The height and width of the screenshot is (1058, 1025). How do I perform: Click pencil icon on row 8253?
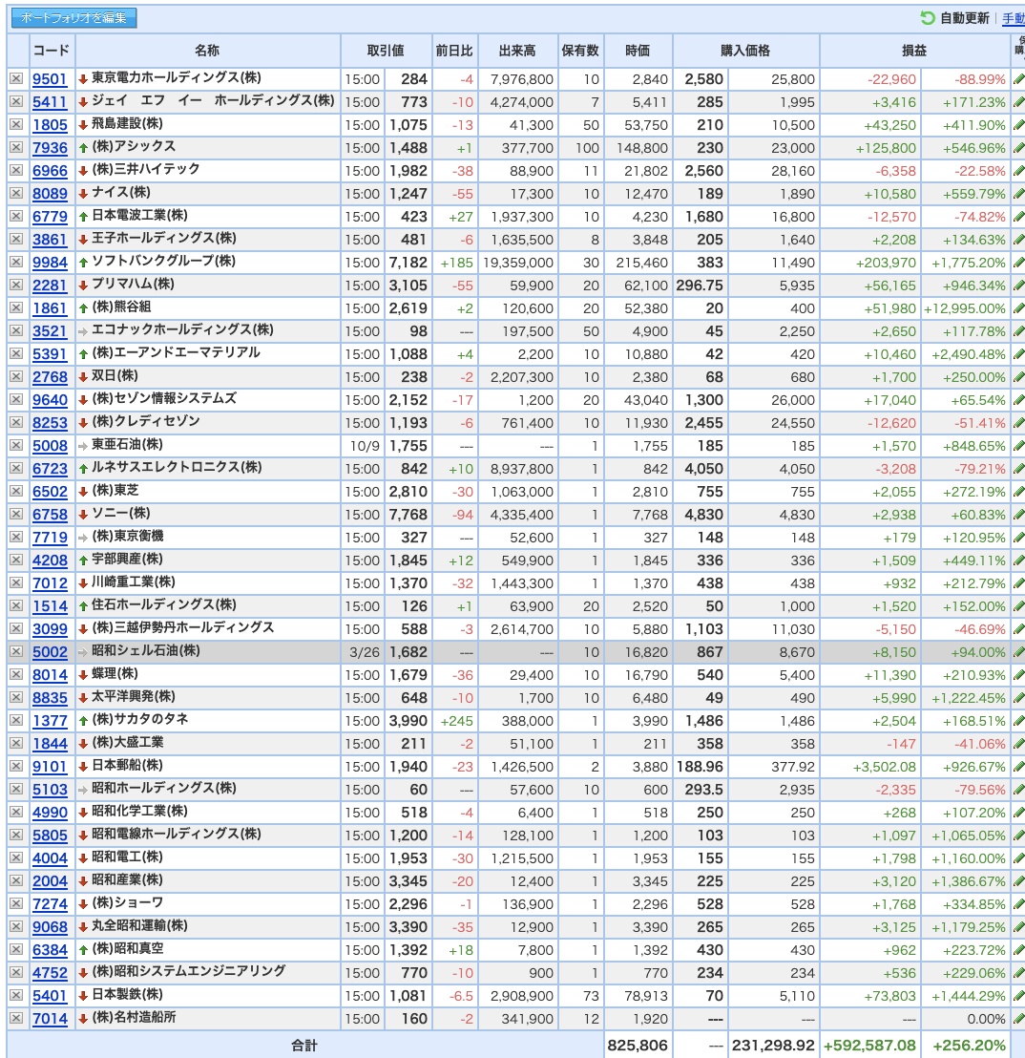[1018, 422]
